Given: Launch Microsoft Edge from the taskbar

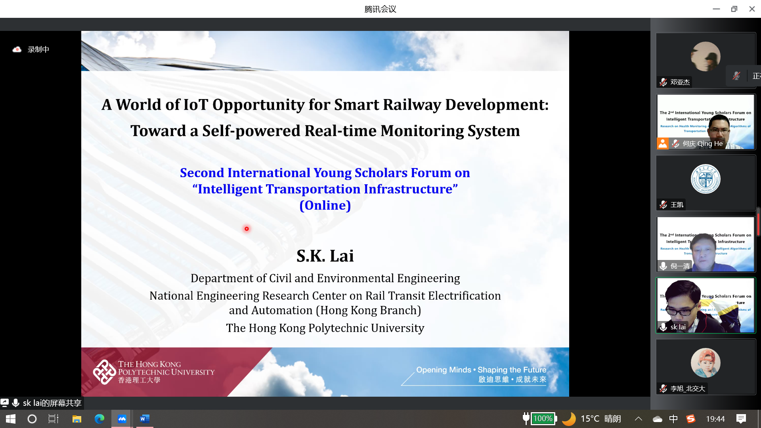Looking at the screenshot, I should (99, 418).
